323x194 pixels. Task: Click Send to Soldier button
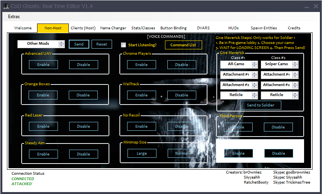point(260,105)
